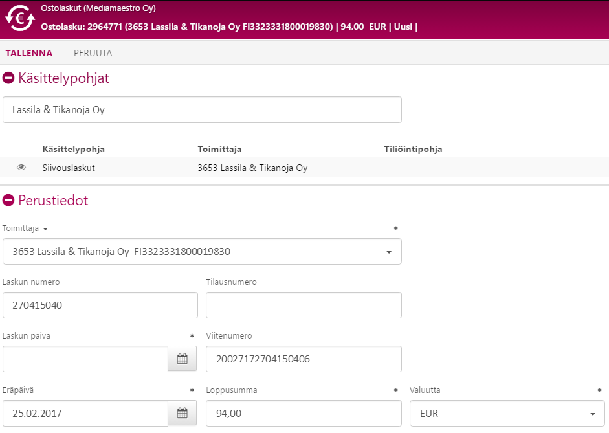Click the Loppusumma total amount field
The width and height of the screenshot is (609, 433).
304,413
